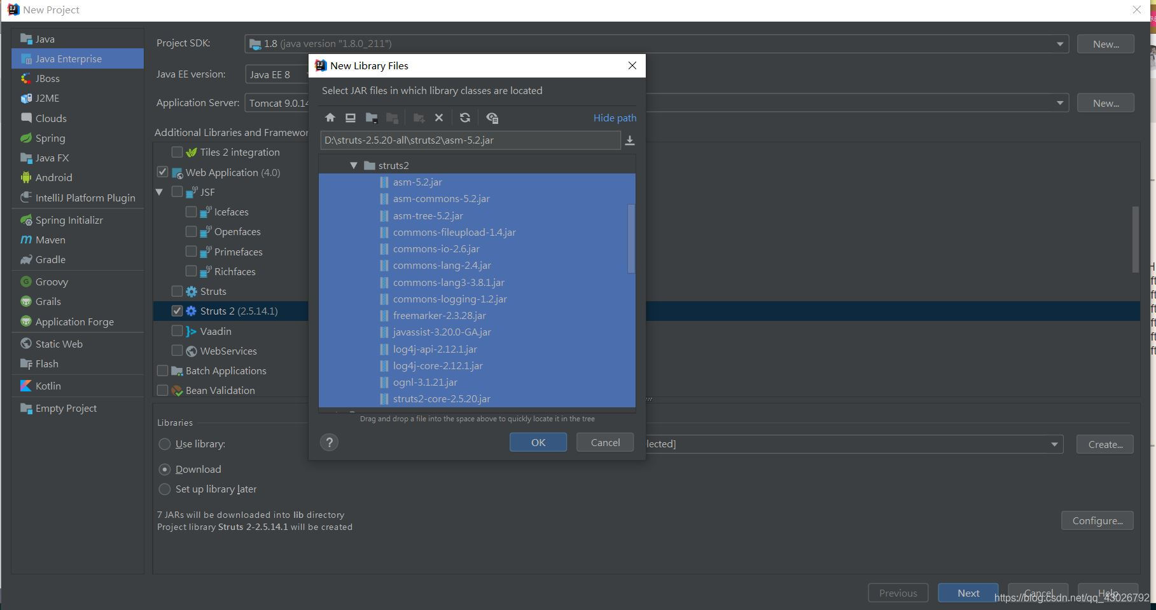This screenshot has width=1156, height=610.
Task: Select Gradle project type
Action: click(78, 259)
